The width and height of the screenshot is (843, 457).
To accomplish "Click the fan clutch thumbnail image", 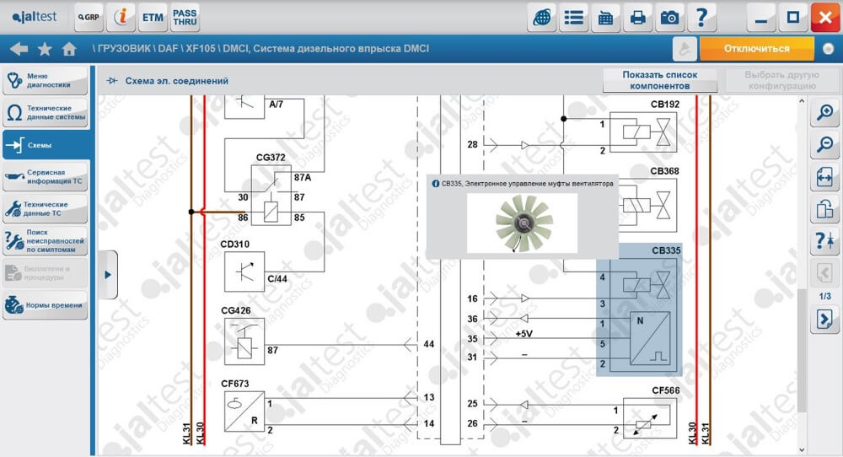I will click(522, 223).
